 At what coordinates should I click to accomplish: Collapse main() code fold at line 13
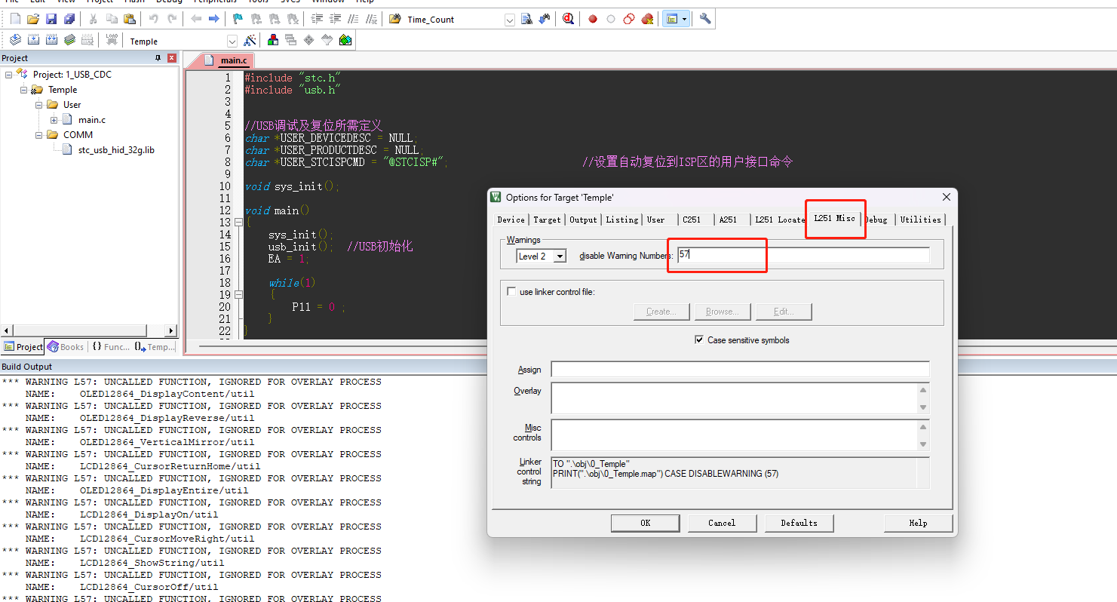click(x=238, y=223)
